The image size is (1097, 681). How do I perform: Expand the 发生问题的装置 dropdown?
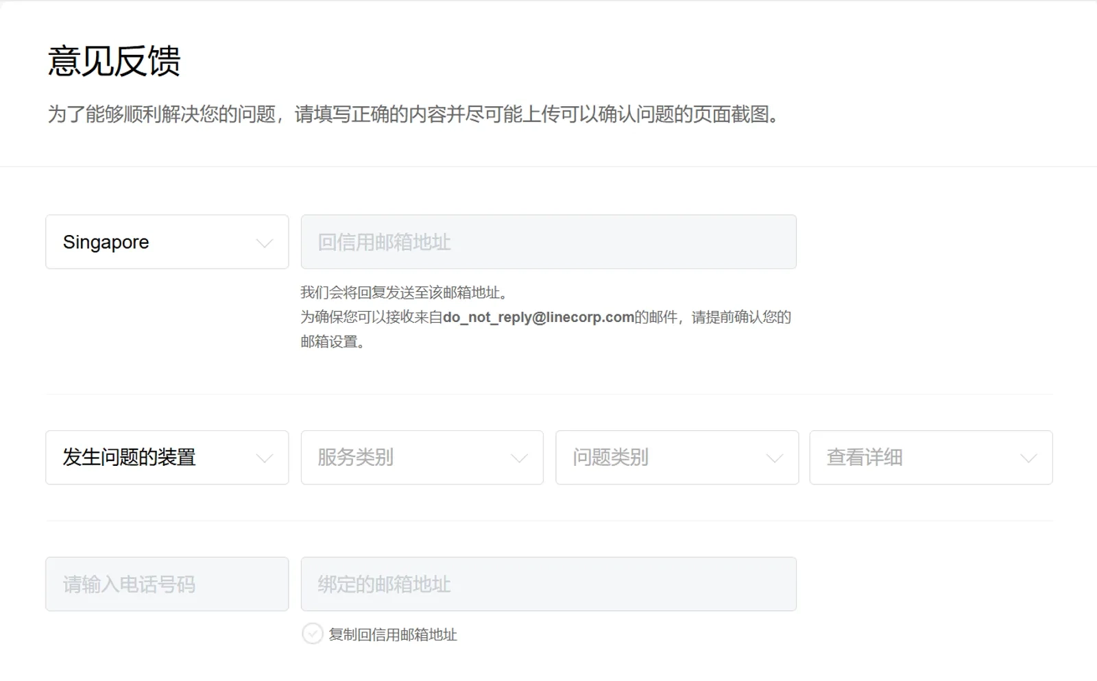click(167, 458)
